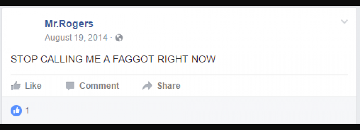Select the Comment text label
The height and width of the screenshot is (130, 360).
(99, 86)
